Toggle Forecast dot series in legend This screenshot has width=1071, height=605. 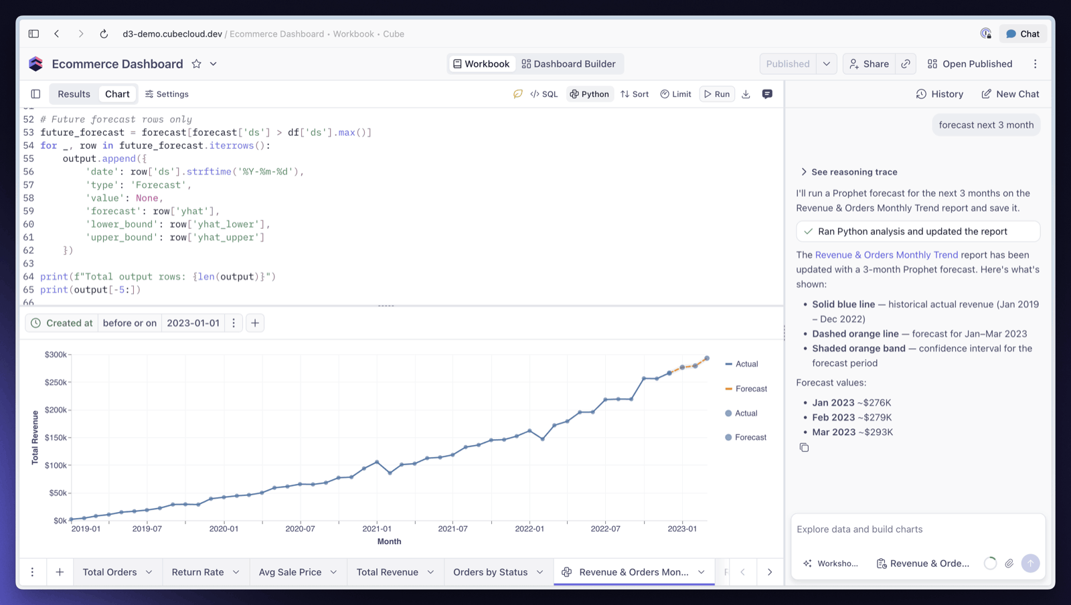pyautogui.click(x=746, y=438)
